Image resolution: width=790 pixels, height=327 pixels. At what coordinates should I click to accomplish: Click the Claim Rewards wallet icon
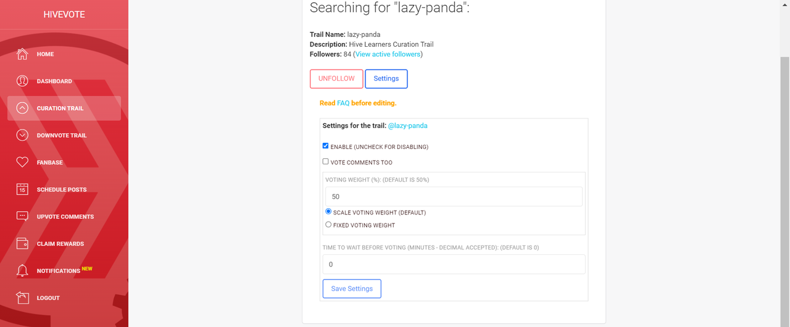pyautogui.click(x=22, y=244)
